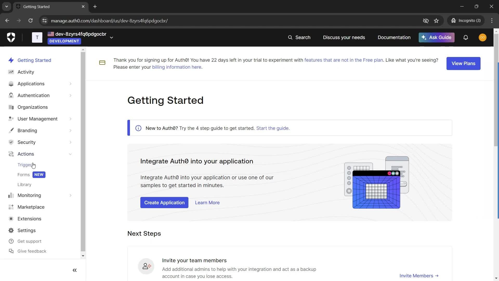Expand the Applications section chevron

(70, 84)
